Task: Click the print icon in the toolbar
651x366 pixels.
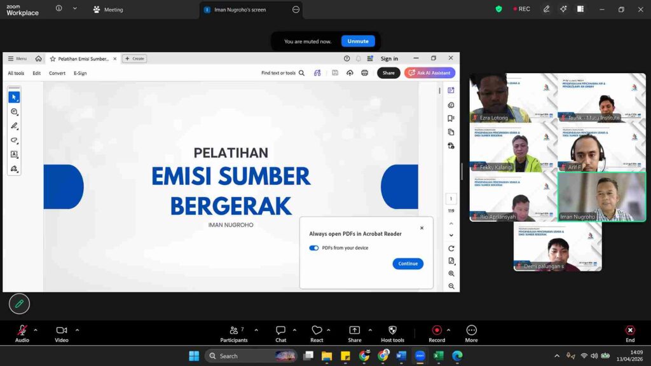Action: [x=364, y=73]
